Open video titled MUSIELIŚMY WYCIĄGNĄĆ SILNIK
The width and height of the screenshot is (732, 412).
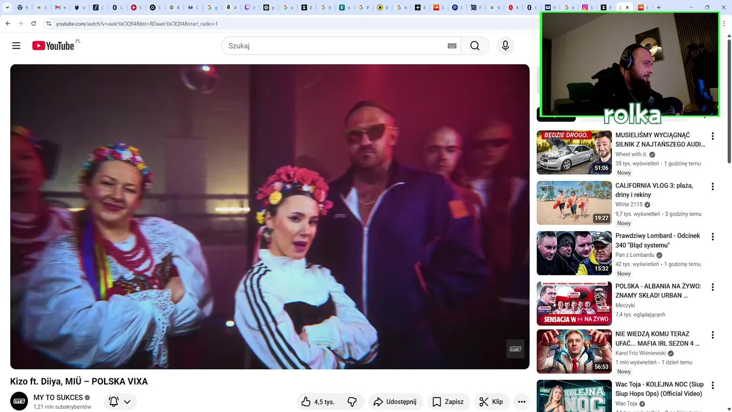coord(660,140)
